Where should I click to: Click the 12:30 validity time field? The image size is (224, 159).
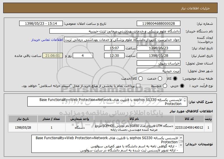(x=114, y=56)
